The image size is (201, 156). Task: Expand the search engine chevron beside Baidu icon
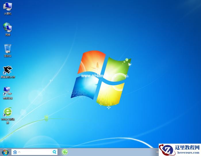click(x=19, y=152)
